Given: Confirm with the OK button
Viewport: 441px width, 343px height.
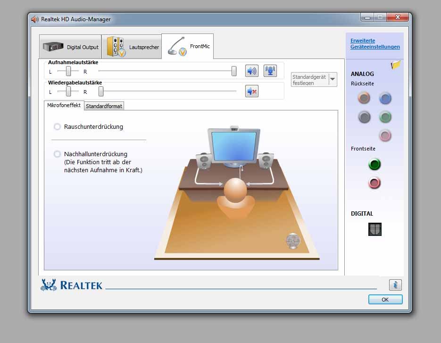Looking at the screenshot, I should click(x=385, y=300).
